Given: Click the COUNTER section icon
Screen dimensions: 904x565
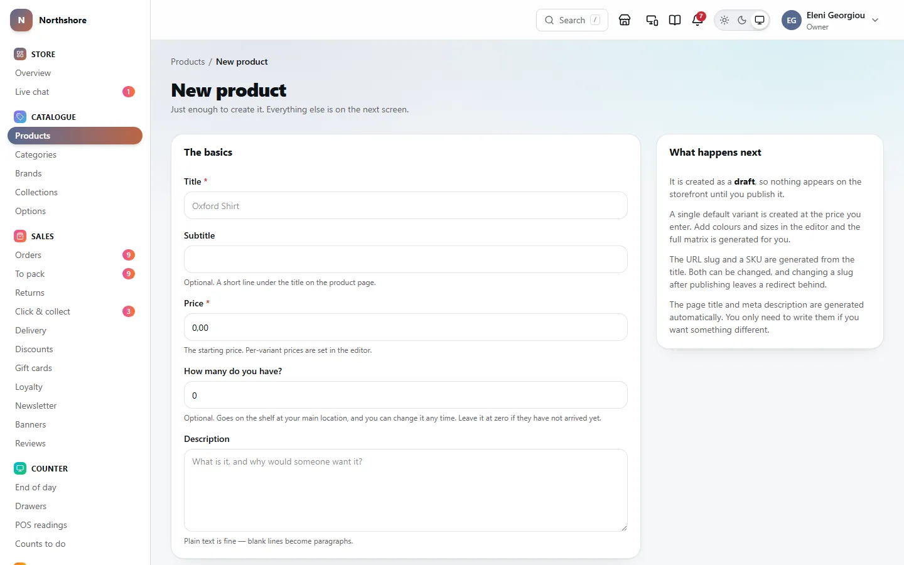Looking at the screenshot, I should pos(20,468).
